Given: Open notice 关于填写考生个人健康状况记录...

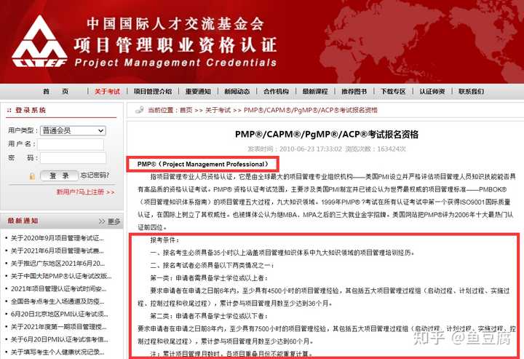Looking at the screenshot, I should [57, 352].
